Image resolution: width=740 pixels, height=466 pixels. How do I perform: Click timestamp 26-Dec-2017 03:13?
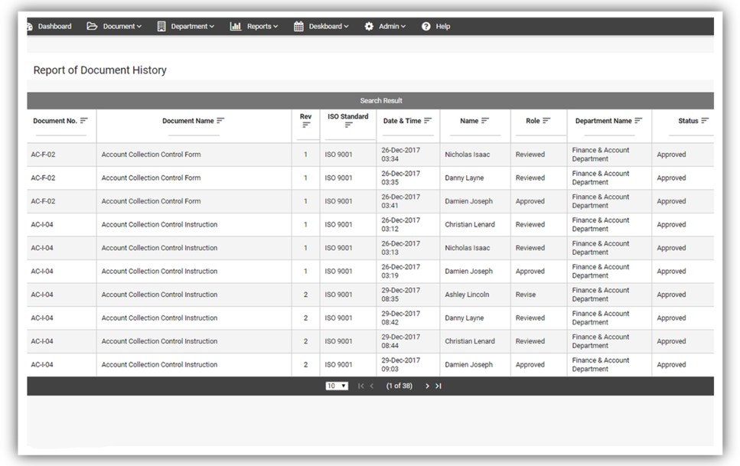coord(401,248)
